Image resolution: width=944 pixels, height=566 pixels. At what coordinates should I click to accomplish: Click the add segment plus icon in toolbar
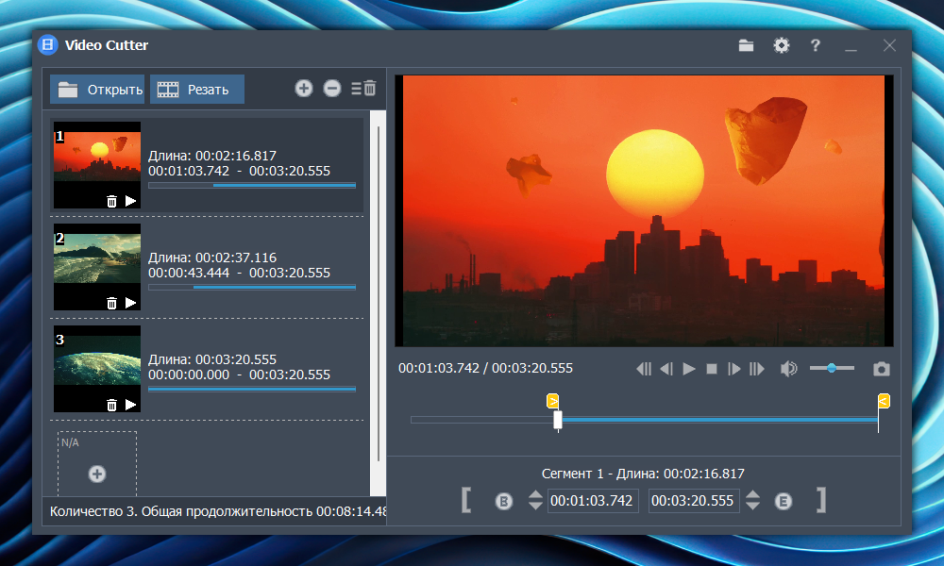click(303, 88)
